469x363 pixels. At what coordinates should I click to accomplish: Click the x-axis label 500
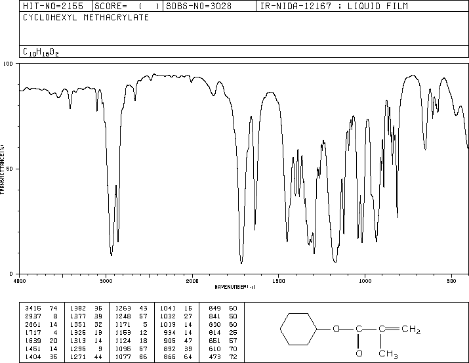[x=451, y=281]
